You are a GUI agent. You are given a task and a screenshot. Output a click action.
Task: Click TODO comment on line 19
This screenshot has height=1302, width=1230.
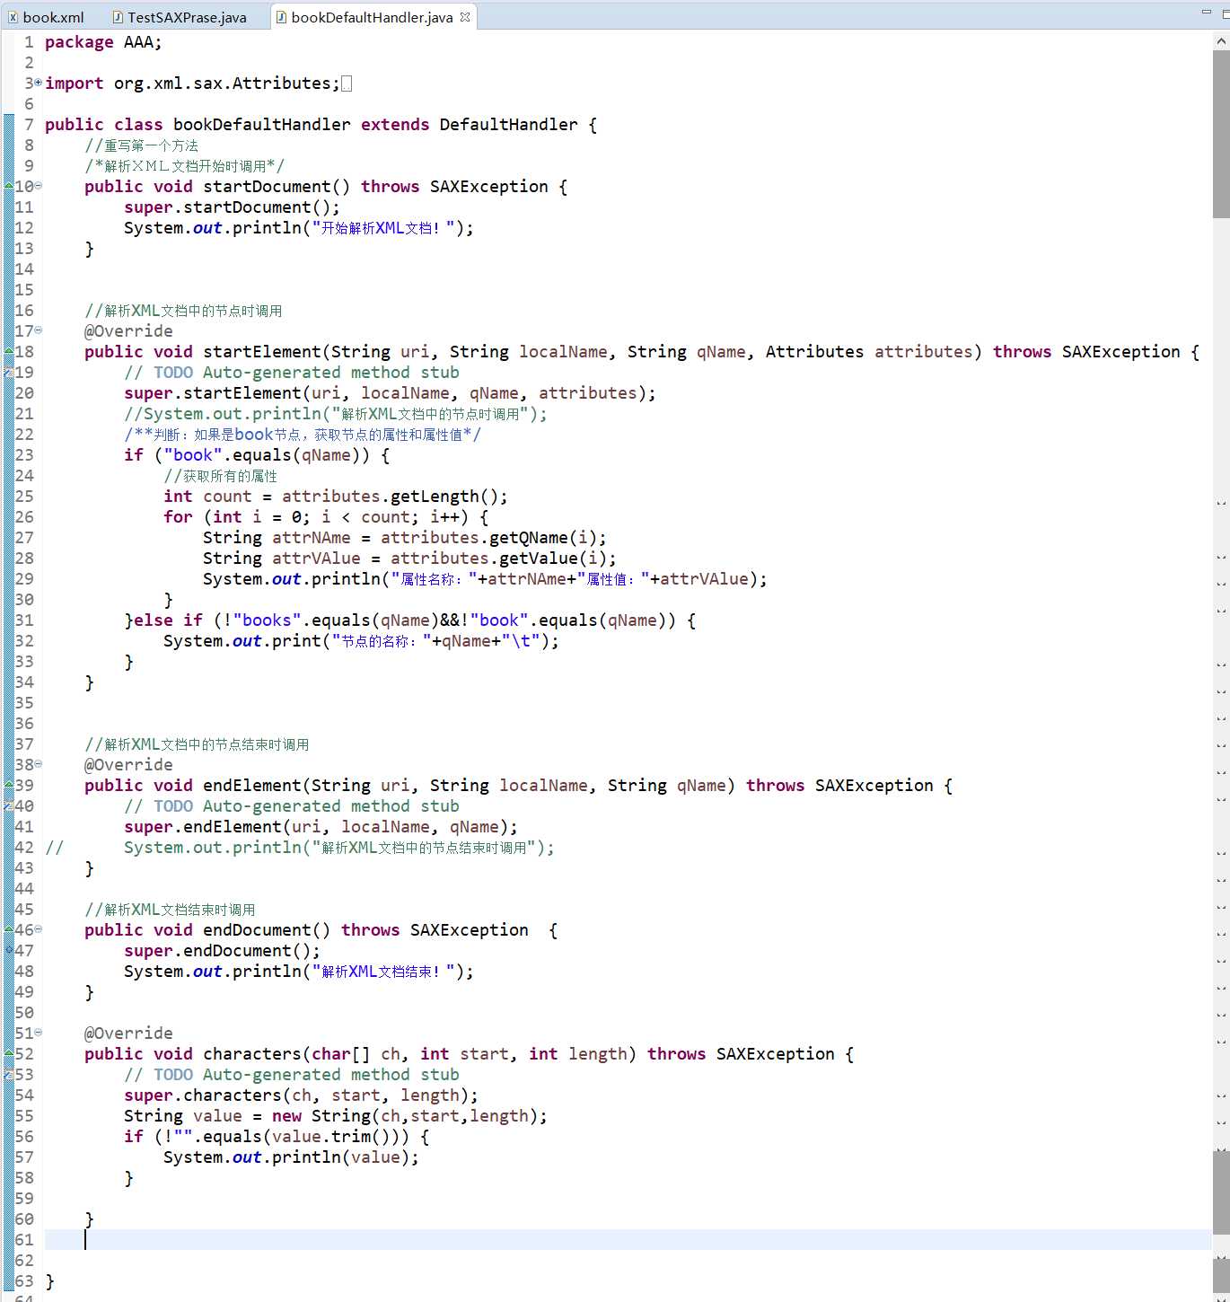[292, 373]
